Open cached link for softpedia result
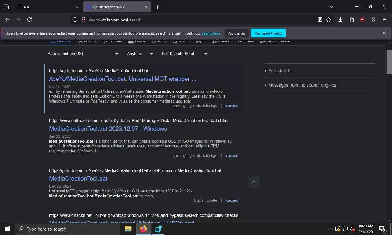The width and height of the screenshot is (392, 235). (x=232, y=156)
